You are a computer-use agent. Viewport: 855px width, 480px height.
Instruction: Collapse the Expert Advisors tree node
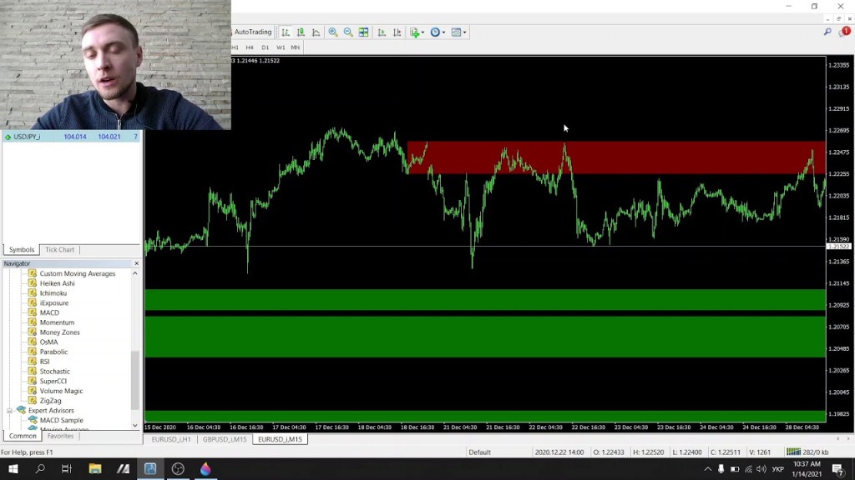(8, 410)
